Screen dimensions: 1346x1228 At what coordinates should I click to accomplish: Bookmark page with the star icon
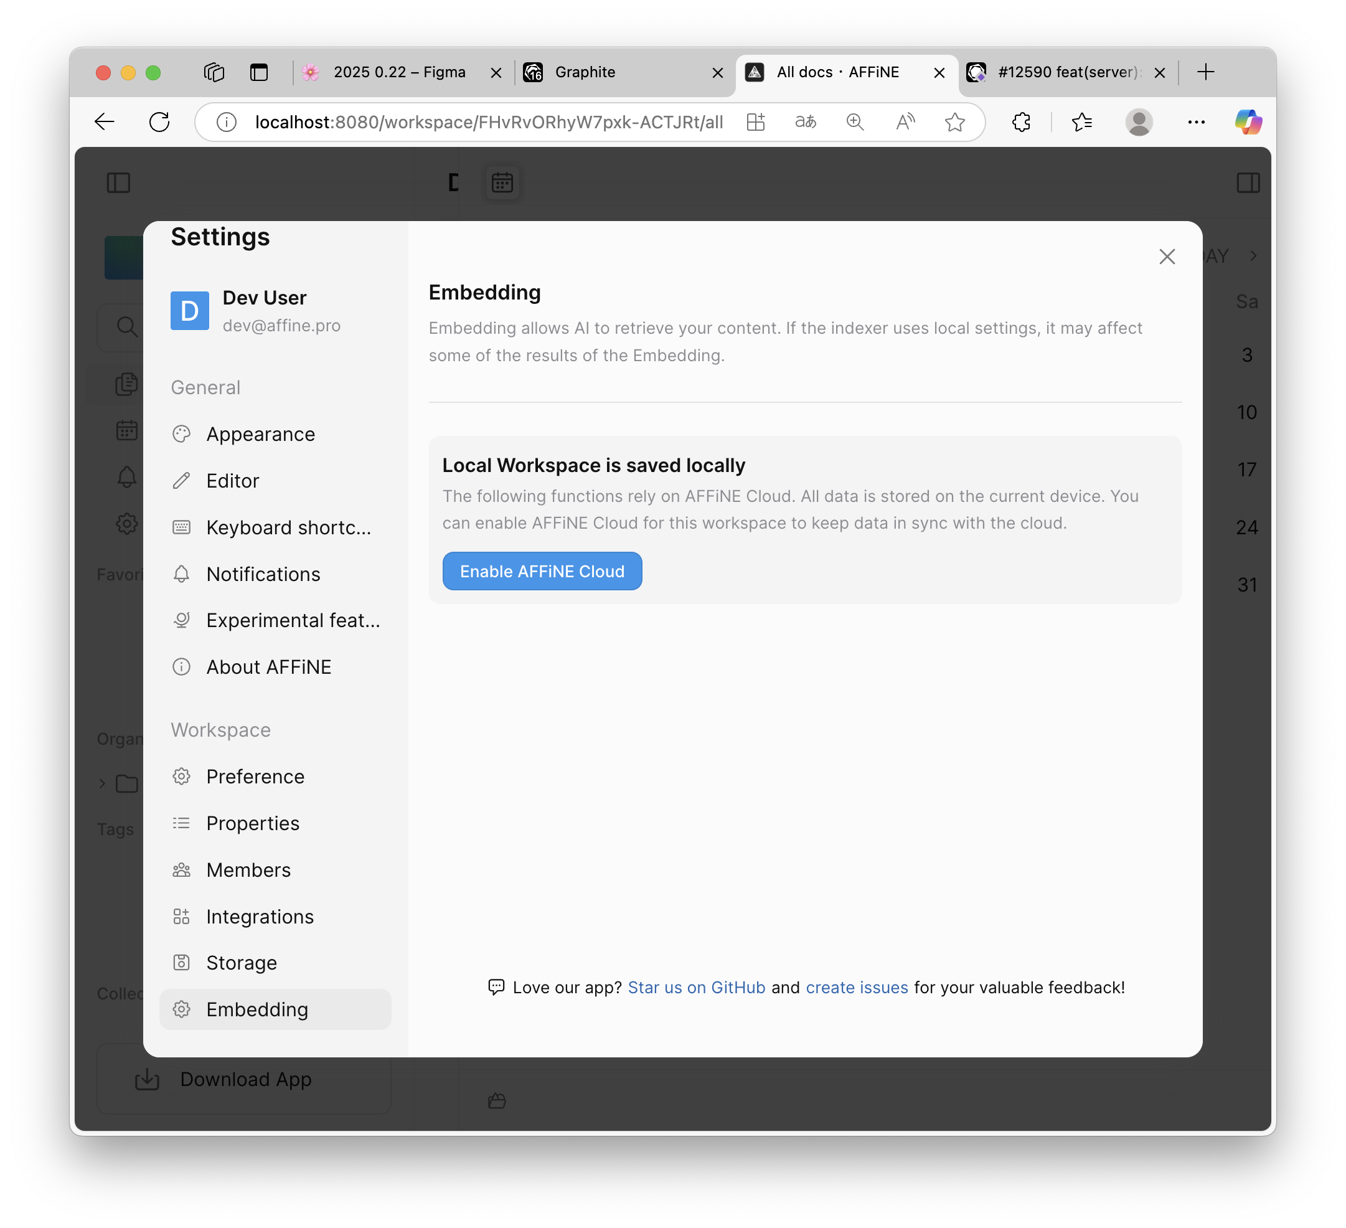click(955, 122)
